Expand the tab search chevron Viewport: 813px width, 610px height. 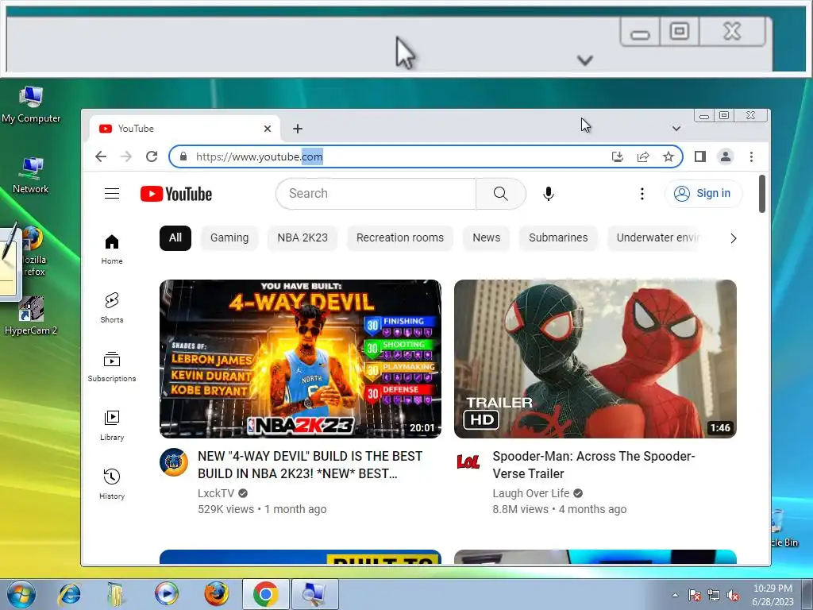coord(676,129)
